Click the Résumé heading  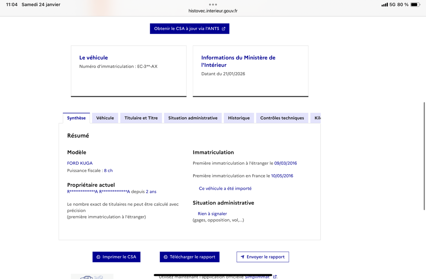(78, 136)
